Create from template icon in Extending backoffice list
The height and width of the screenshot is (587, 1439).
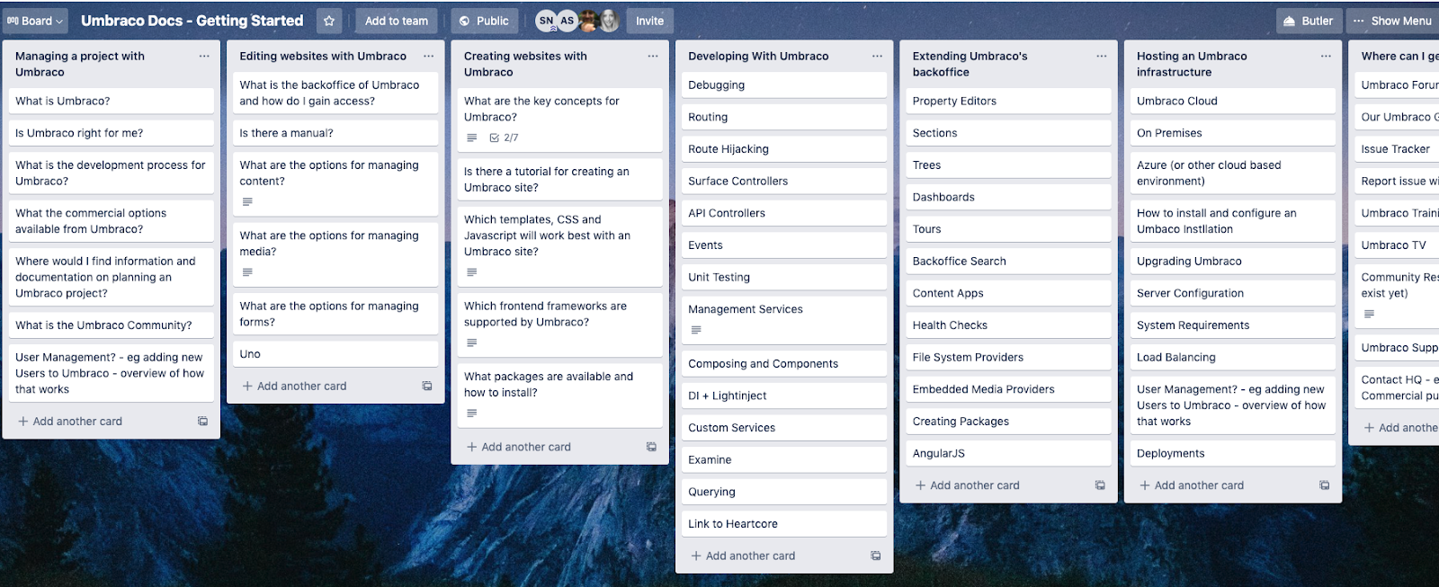pos(1100,485)
